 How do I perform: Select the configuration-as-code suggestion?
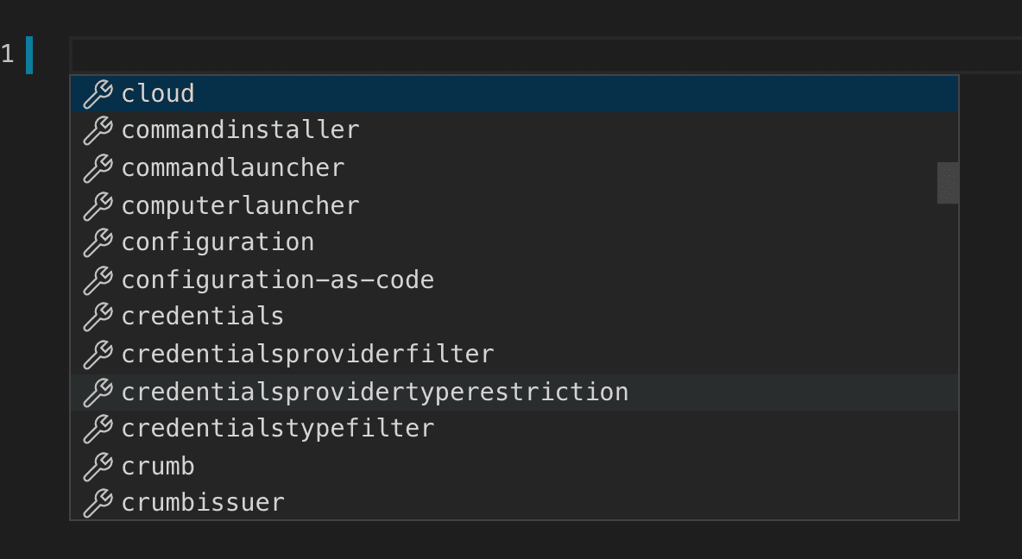coord(278,279)
